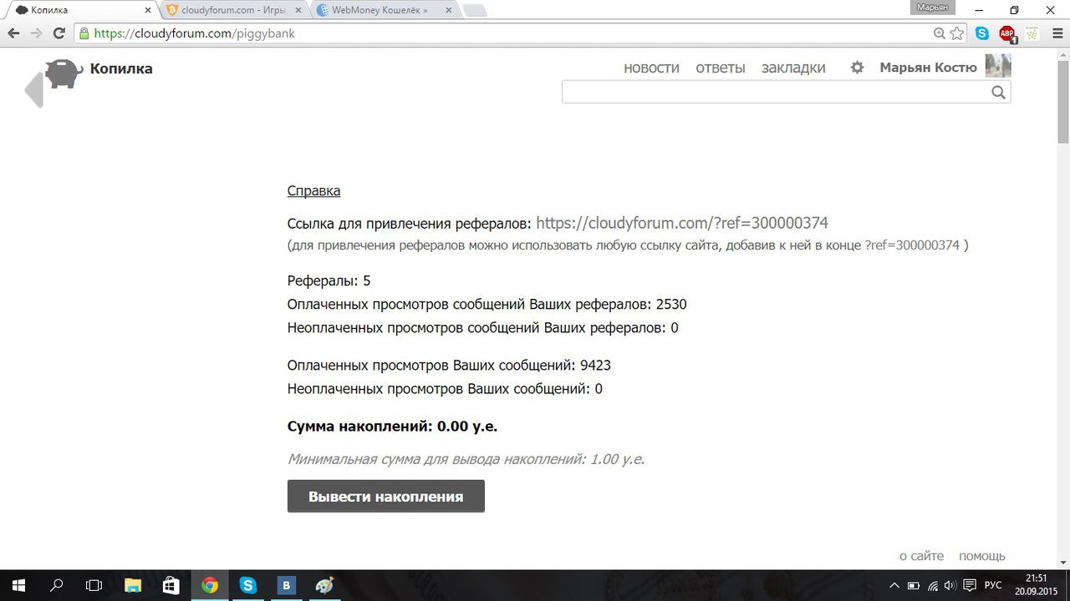Click the referral link with ref=300000374
This screenshot has height=601, width=1070.
point(681,223)
